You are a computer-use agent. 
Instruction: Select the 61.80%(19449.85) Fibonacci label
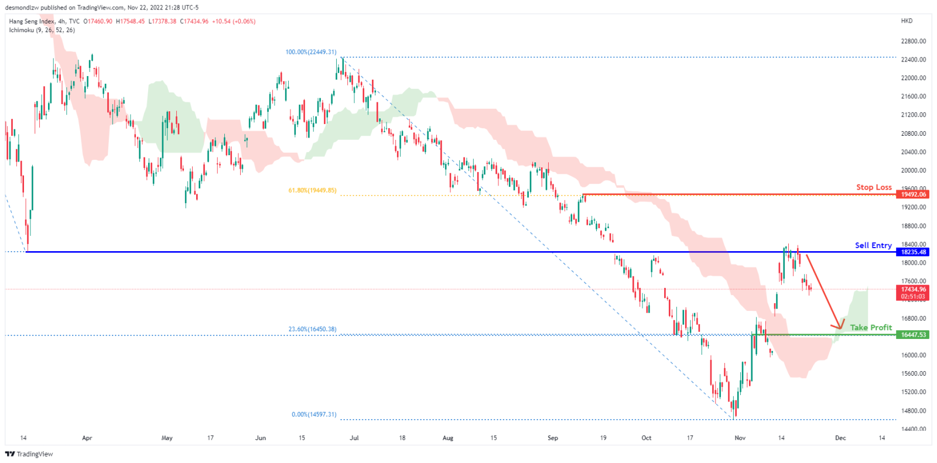coord(312,190)
